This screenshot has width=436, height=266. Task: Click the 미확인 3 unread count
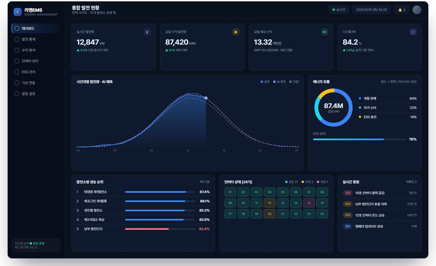click(x=411, y=182)
